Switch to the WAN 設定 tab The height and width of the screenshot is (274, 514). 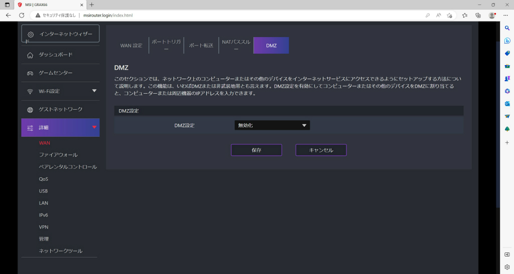(131, 46)
